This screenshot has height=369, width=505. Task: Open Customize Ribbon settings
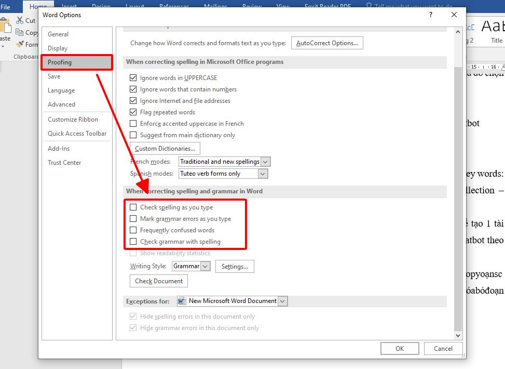[77, 120]
